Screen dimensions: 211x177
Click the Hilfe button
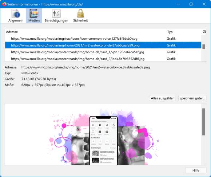pos(196,170)
